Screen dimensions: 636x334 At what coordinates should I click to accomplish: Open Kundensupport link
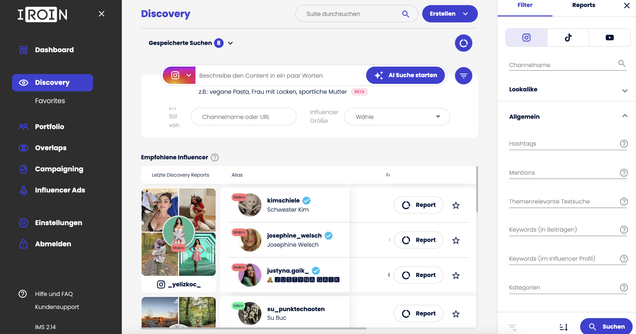(57, 307)
